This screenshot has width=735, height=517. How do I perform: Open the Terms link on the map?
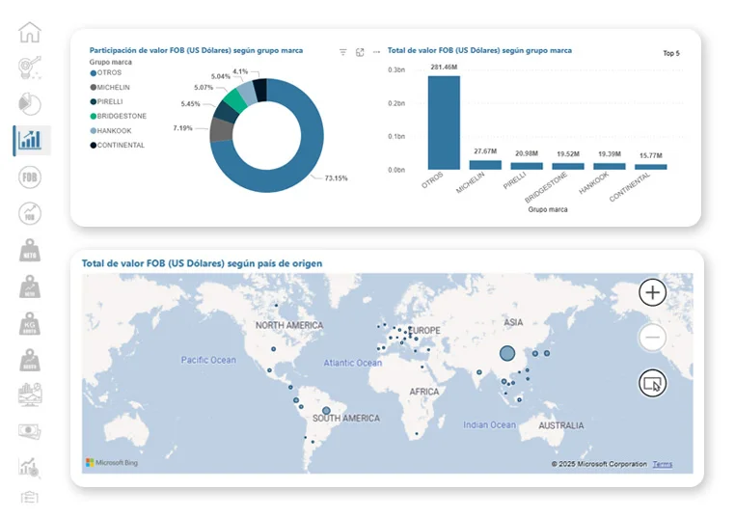(662, 464)
